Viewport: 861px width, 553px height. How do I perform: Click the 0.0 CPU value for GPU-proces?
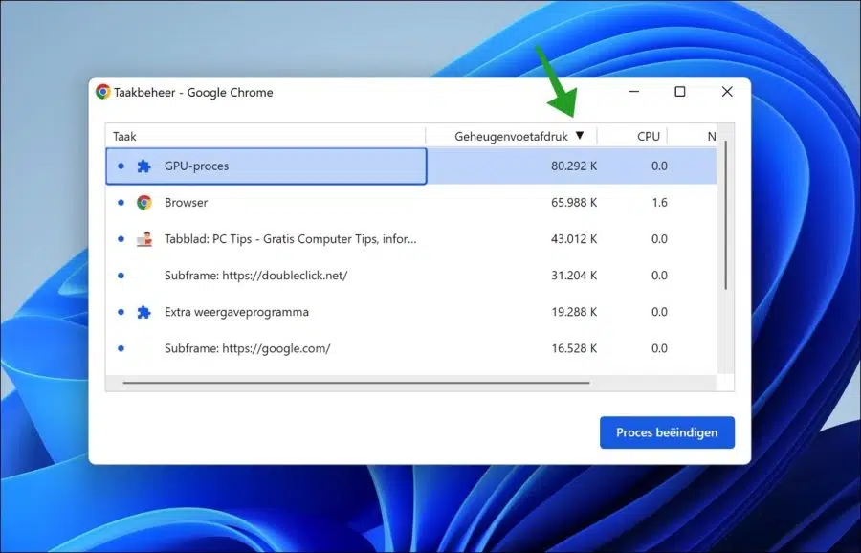[659, 166]
